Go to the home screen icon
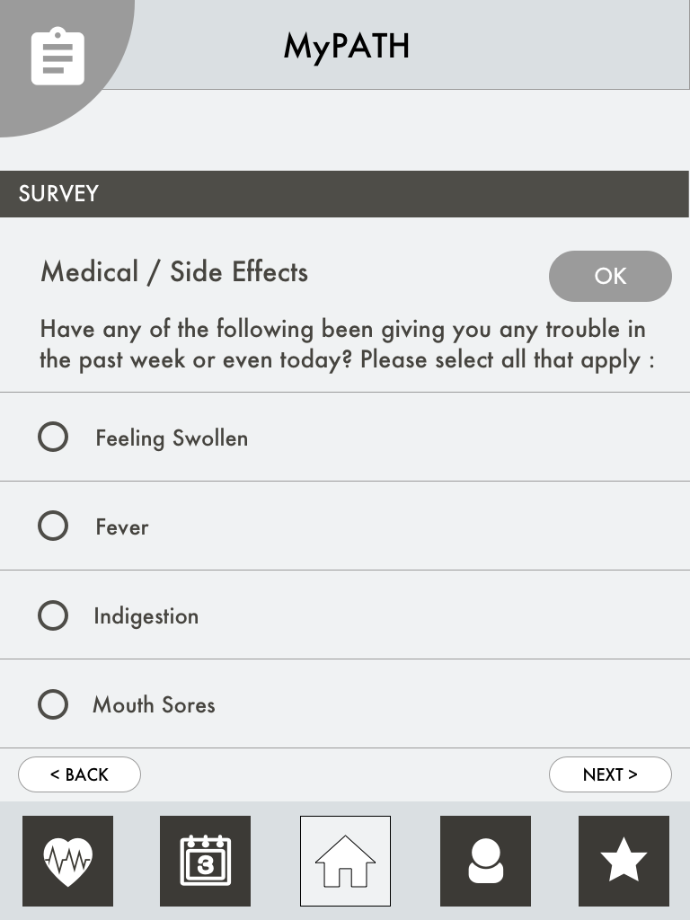This screenshot has height=920, width=690. point(345,861)
